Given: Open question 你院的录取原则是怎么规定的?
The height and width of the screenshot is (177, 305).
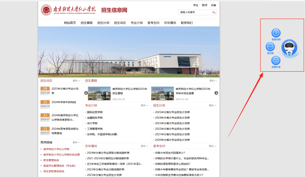Looking at the screenshot, I should (173, 164).
